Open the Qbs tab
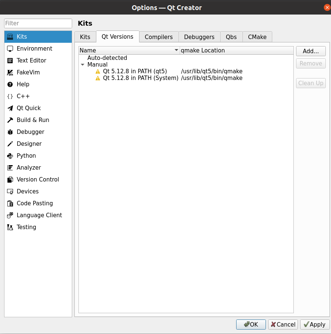 click(x=231, y=37)
